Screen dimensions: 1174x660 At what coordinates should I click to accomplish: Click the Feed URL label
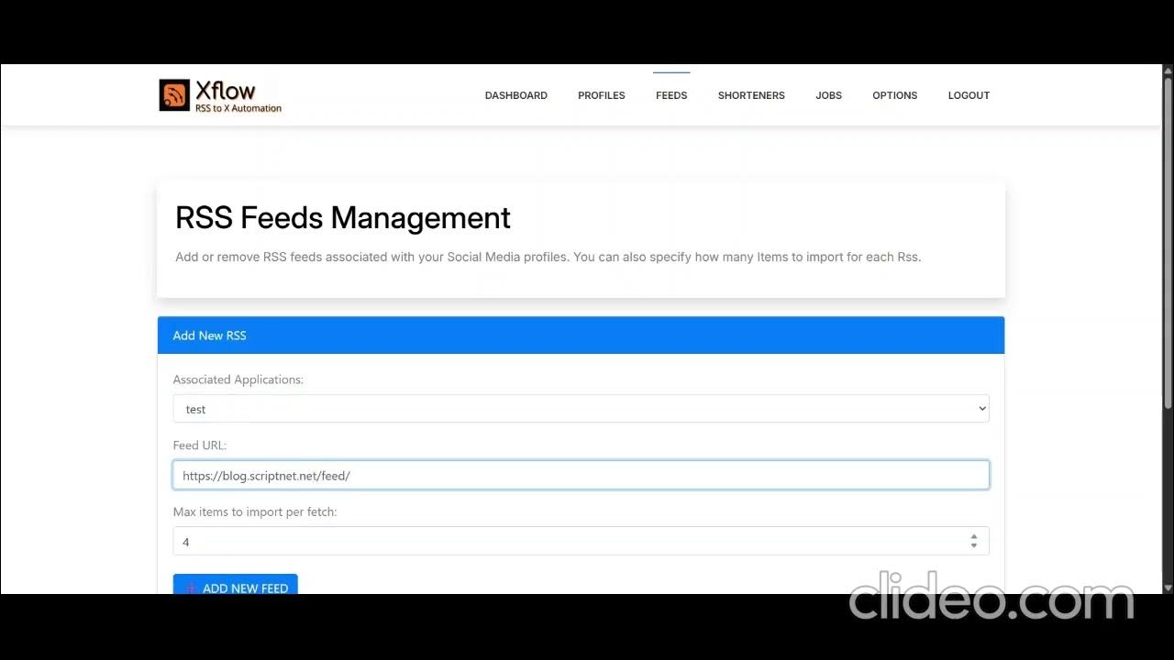click(x=200, y=445)
